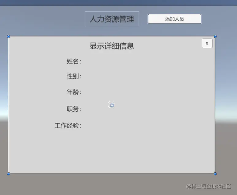Click the 显示详细信息 heading
The image size is (237, 195).
tap(112, 46)
